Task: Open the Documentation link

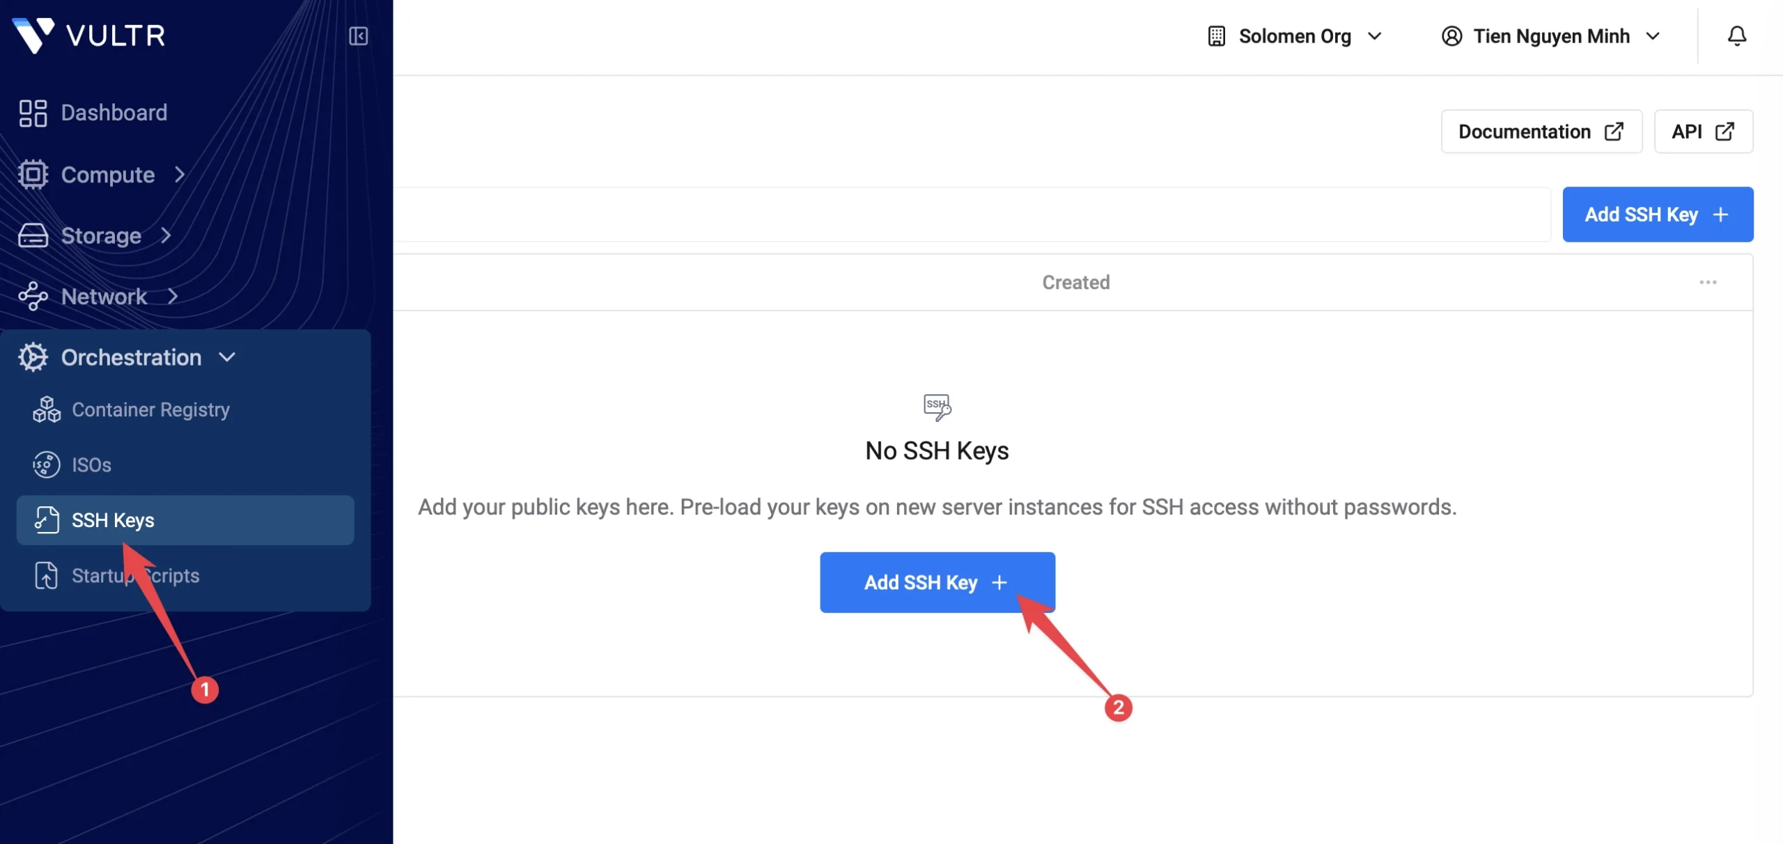Action: coord(1541,132)
